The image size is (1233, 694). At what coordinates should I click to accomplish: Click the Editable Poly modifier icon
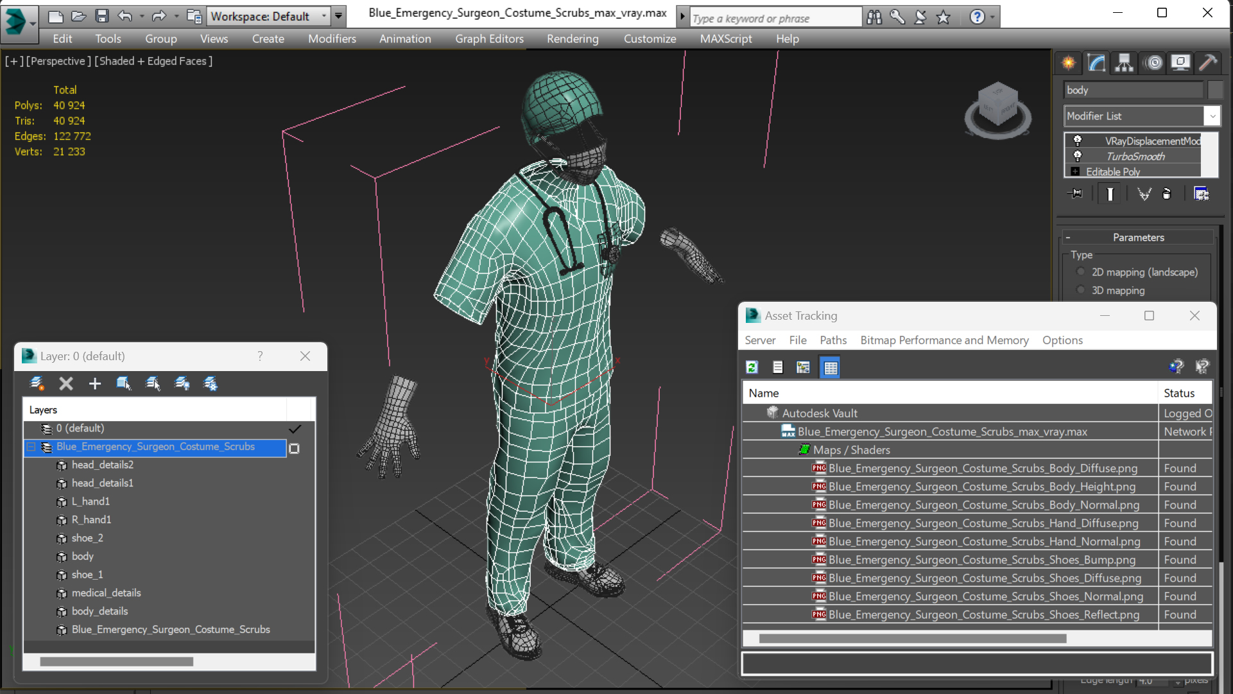pyautogui.click(x=1076, y=172)
